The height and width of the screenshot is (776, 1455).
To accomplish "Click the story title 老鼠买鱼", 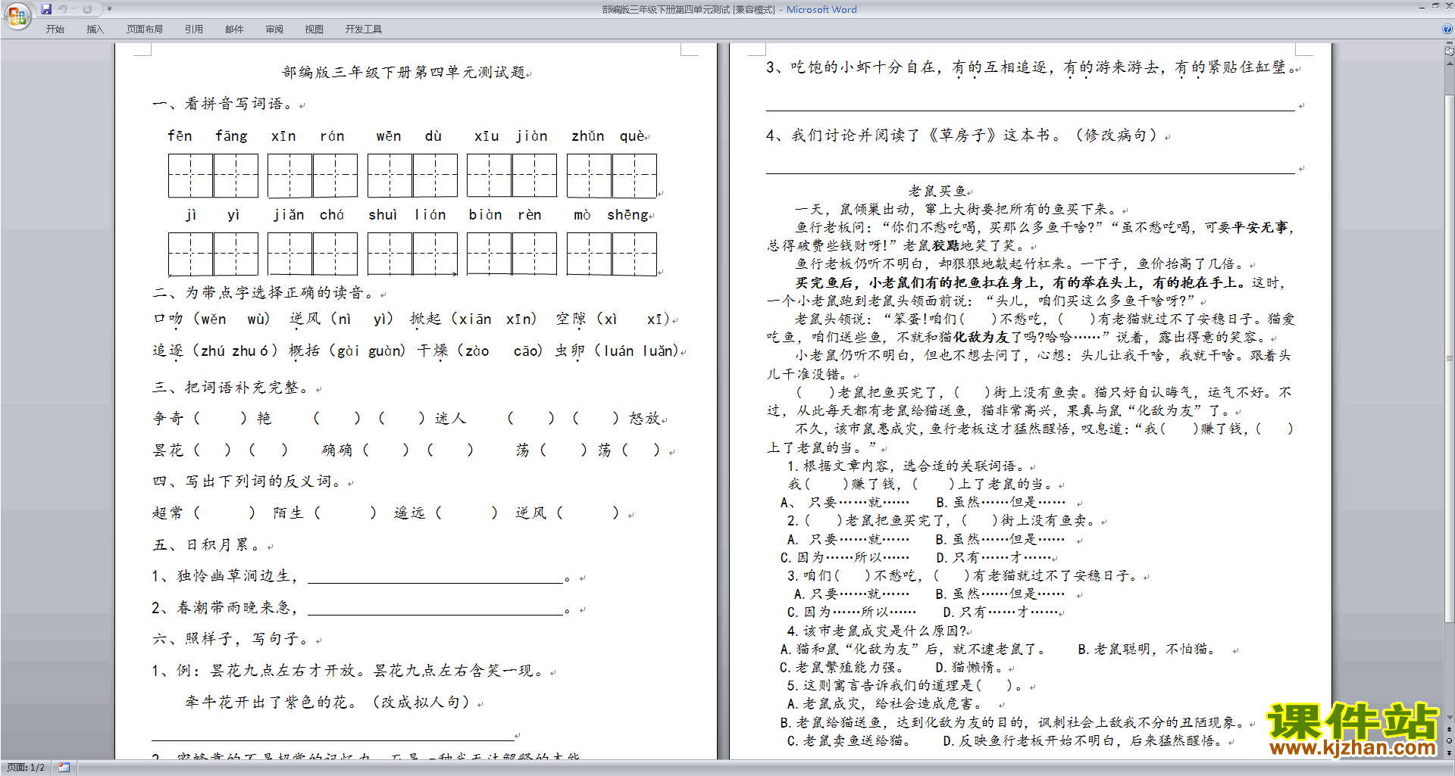I will (x=937, y=192).
